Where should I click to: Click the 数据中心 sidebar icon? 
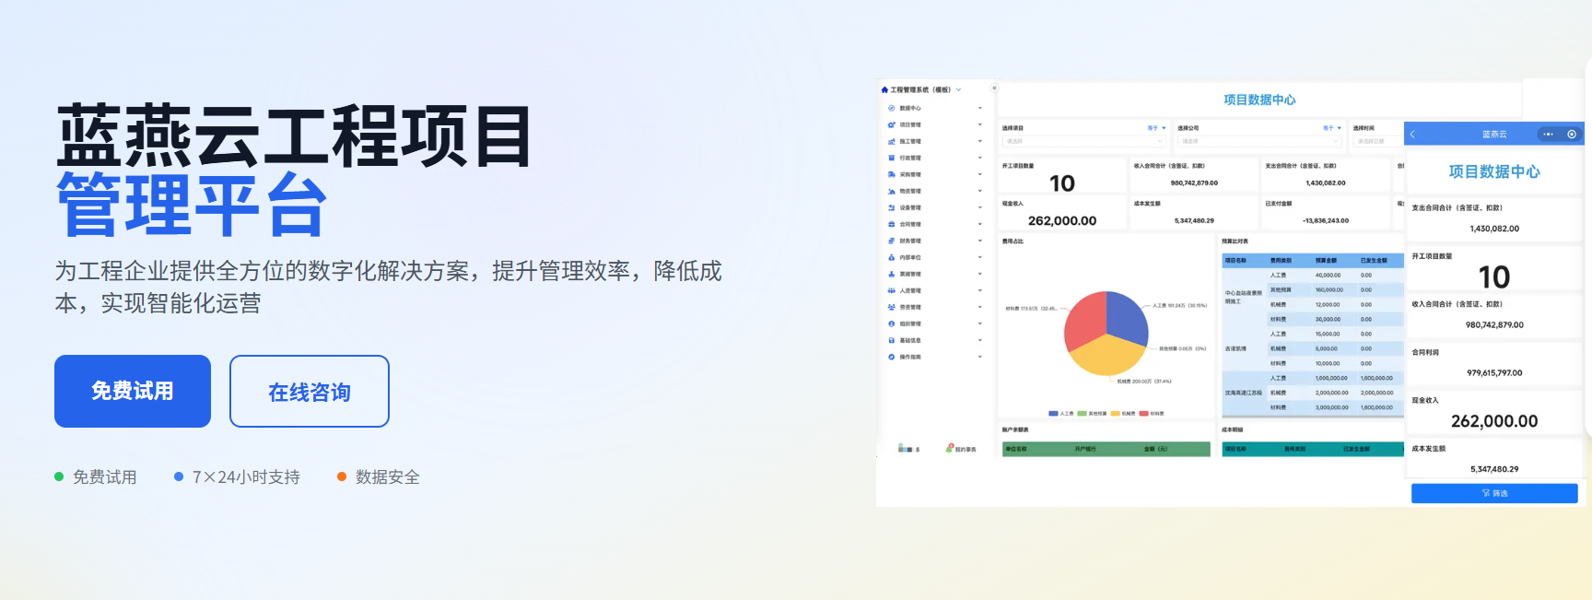[891, 108]
